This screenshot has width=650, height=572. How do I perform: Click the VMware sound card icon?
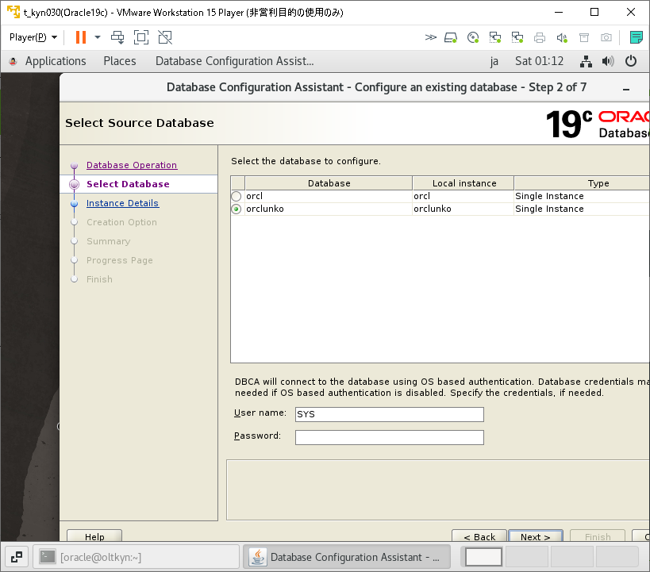pyautogui.click(x=562, y=38)
